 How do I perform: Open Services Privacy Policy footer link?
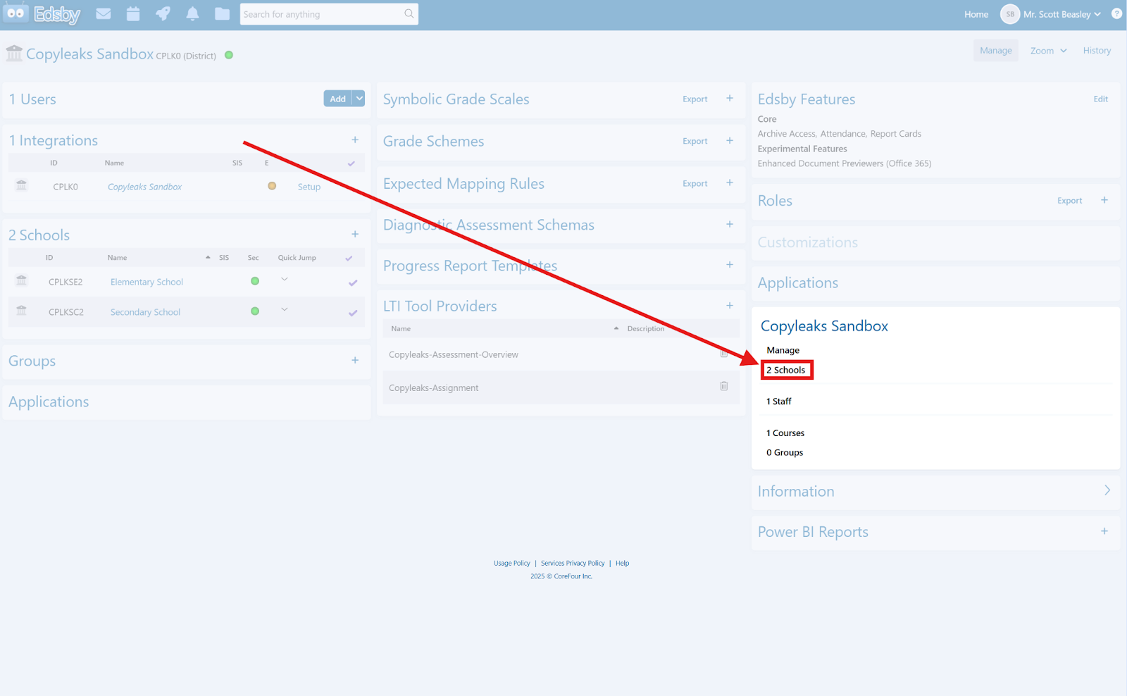[573, 563]
